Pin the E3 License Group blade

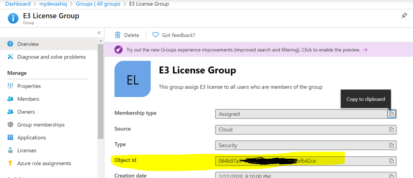tap(404, 16)
